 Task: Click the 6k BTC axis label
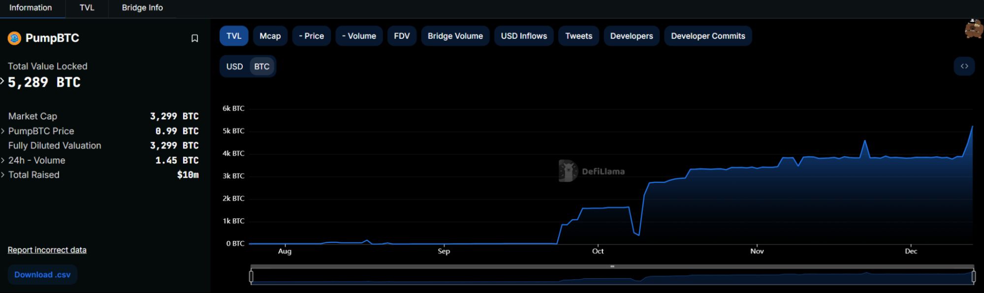[233, 108]
